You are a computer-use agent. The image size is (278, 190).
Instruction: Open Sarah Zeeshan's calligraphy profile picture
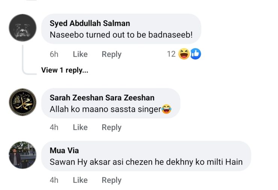23,102
